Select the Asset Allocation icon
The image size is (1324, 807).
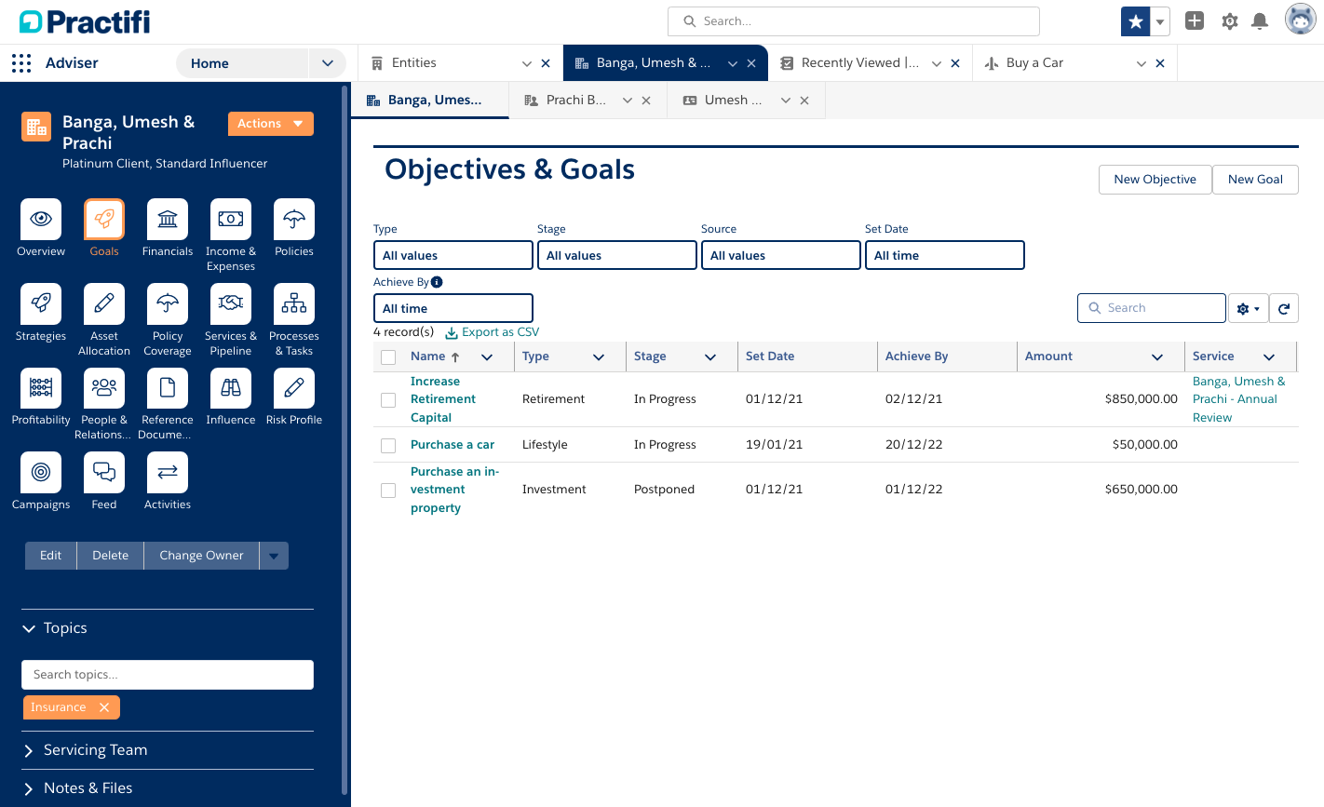[103, 304]
